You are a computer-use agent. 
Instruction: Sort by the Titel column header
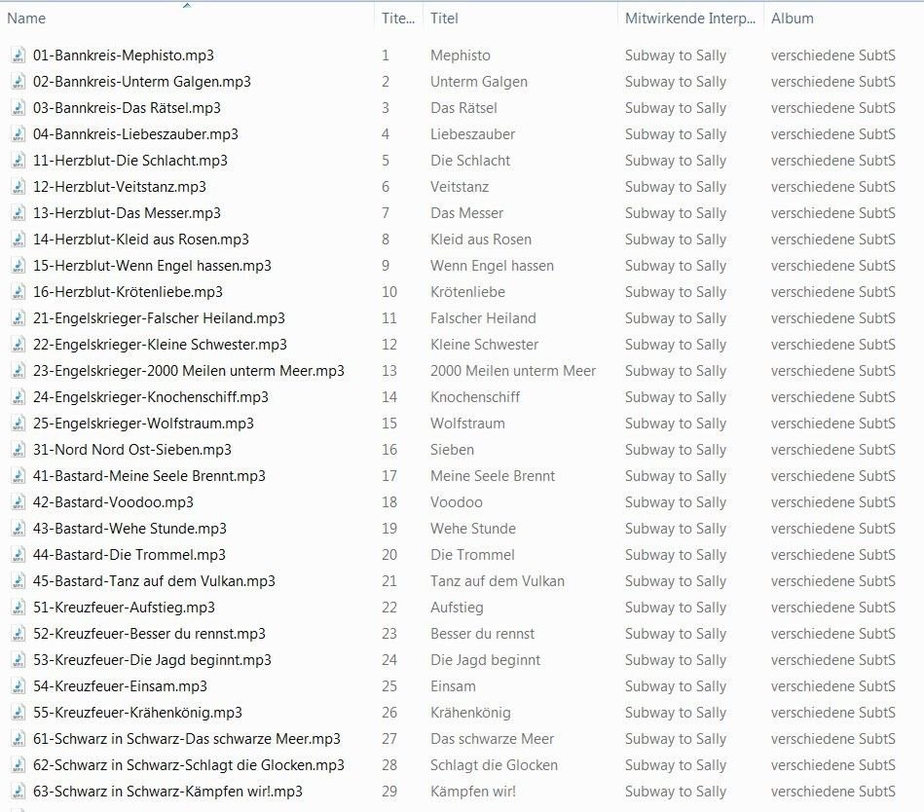coord(520,18)
